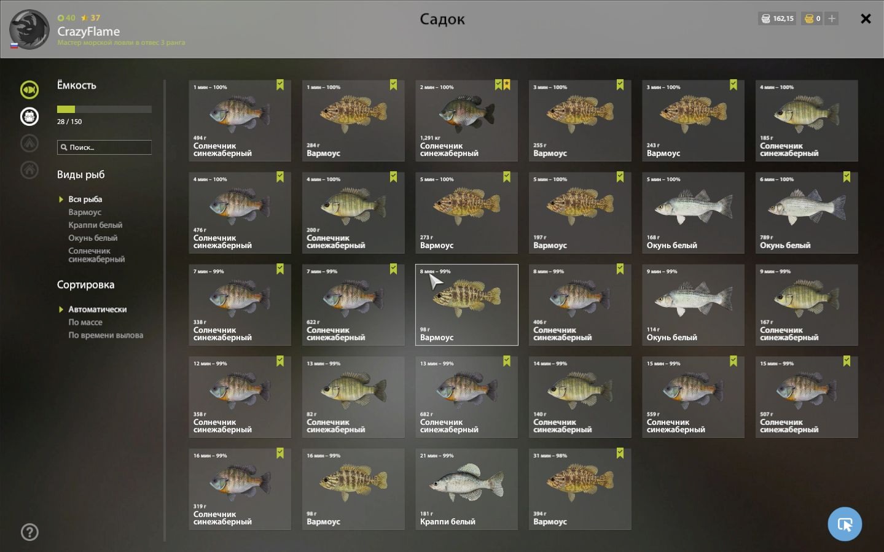Sort fish По времени вылова
884x552 pixels.
click(x=106, y=335)
